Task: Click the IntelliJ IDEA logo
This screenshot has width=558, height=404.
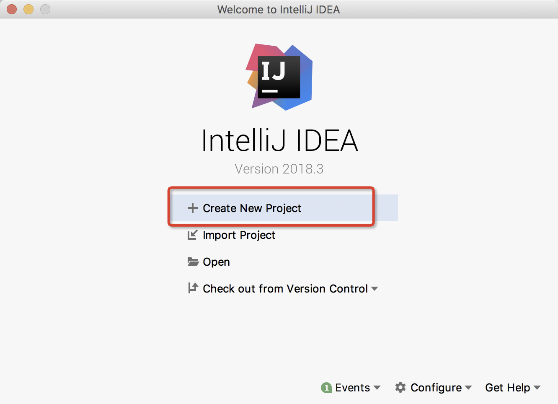Action: [279, 77]
